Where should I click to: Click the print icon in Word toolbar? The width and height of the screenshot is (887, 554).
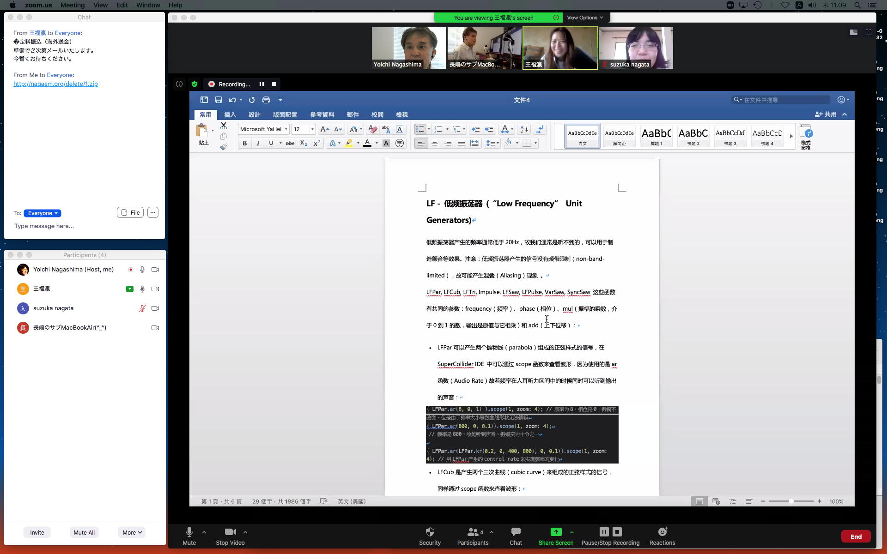[x=266, y=100]
